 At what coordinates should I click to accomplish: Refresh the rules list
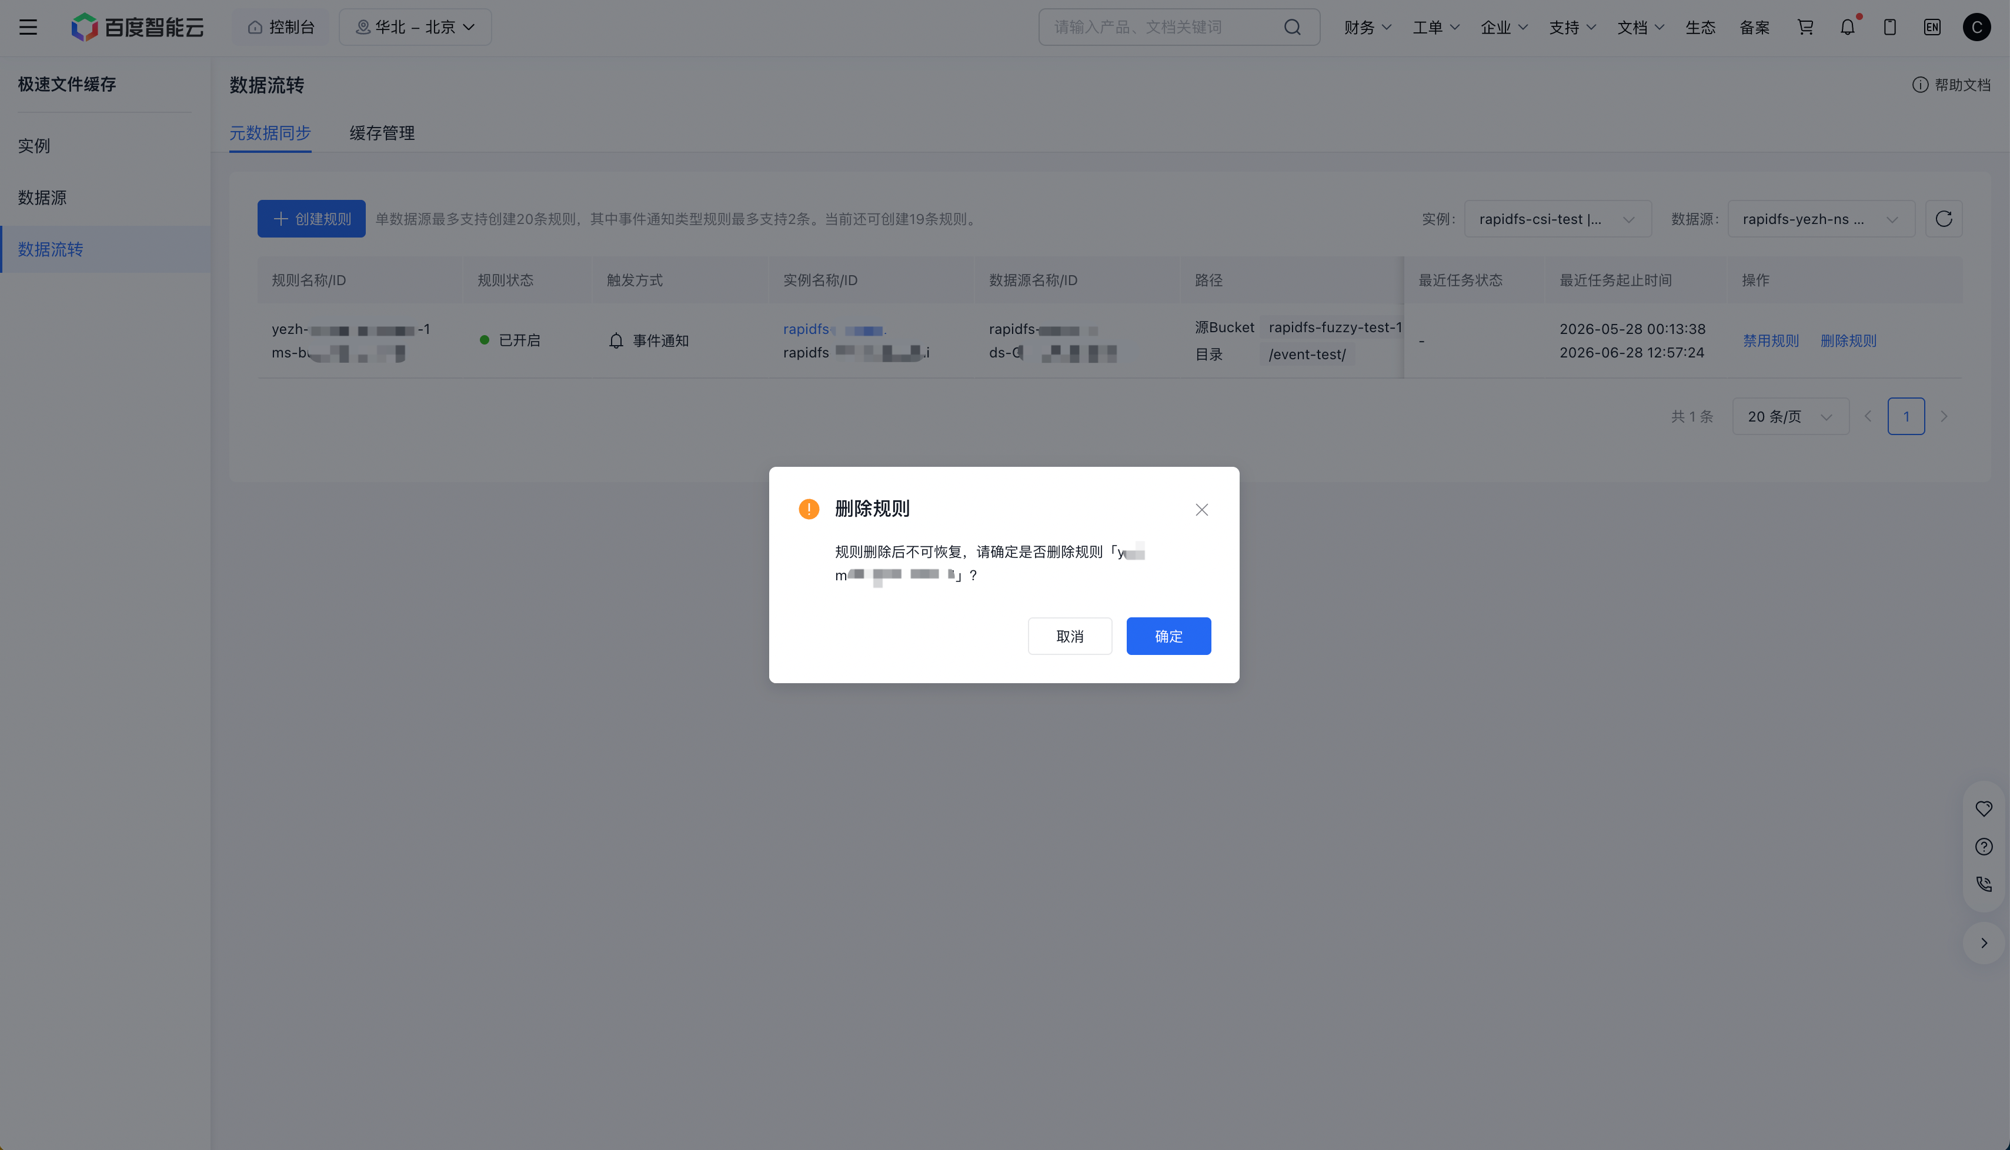coord(1944,219)
